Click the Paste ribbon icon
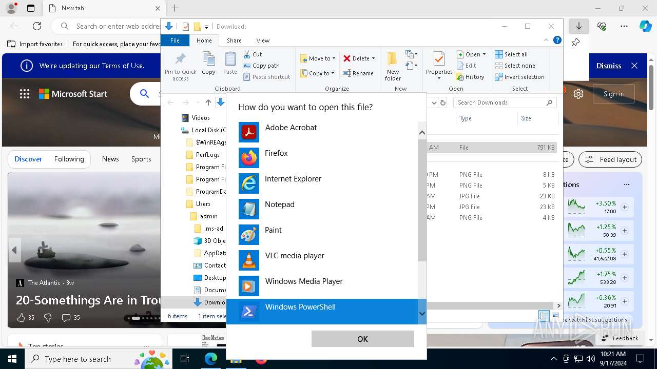This screenshot has width=657, height=369. [x=230, y=64]
